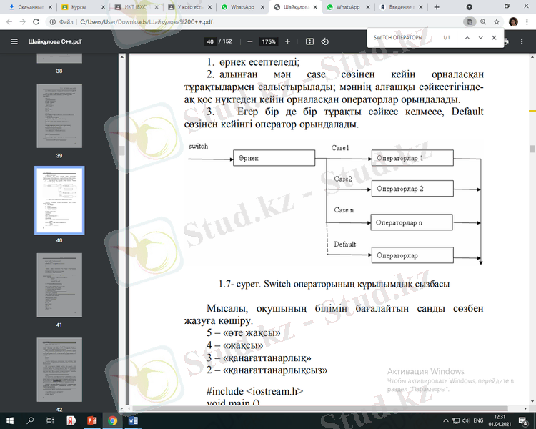Click the fit to page icon
This screenshot has width=536, height=429.
pyautogui.click(x=309, y=41)
